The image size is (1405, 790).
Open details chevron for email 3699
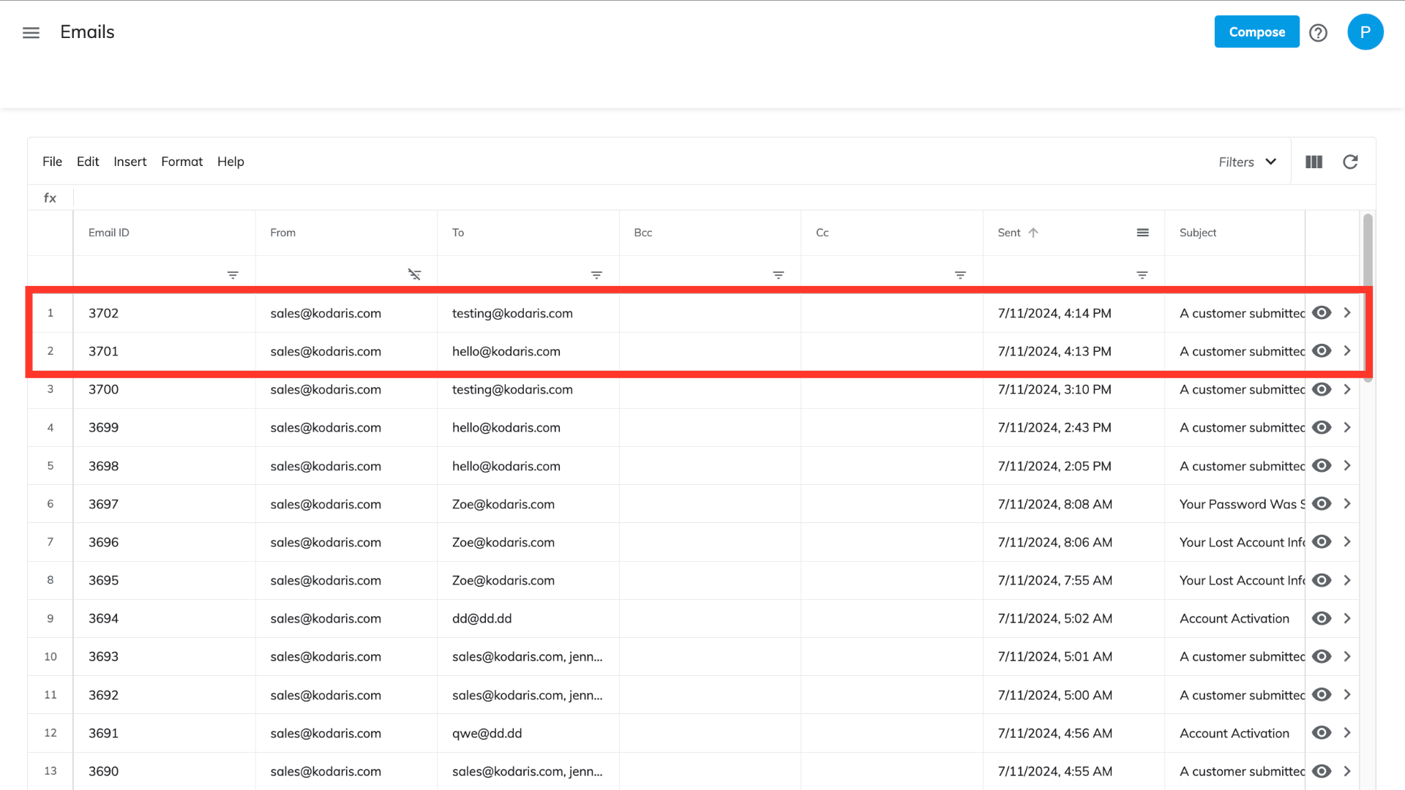[x=1347, y=428]
